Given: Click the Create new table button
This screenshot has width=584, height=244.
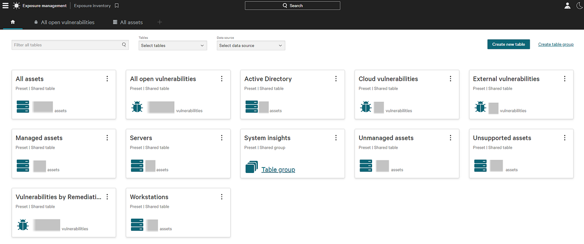Looking at the screenshot, I should tap(508, 44).
